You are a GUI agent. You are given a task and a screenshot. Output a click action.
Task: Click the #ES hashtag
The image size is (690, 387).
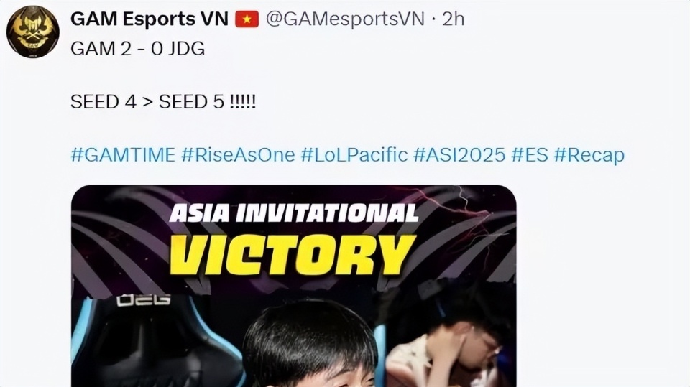tap(530, 155)
